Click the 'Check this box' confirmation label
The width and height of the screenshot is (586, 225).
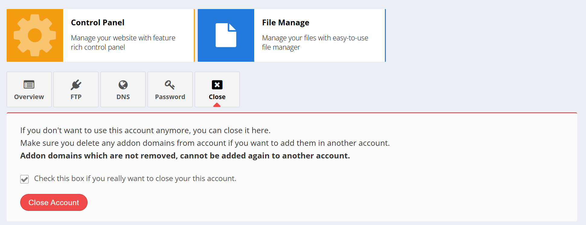tap(135, 179)
